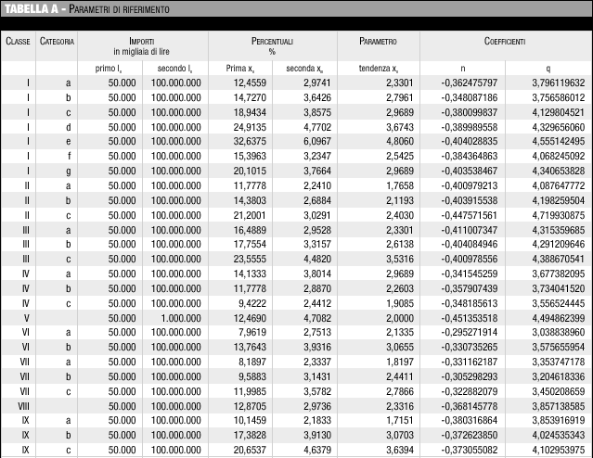Click the value 20,1015
Viewport: 593px width, 458px height.
point(250,171)
